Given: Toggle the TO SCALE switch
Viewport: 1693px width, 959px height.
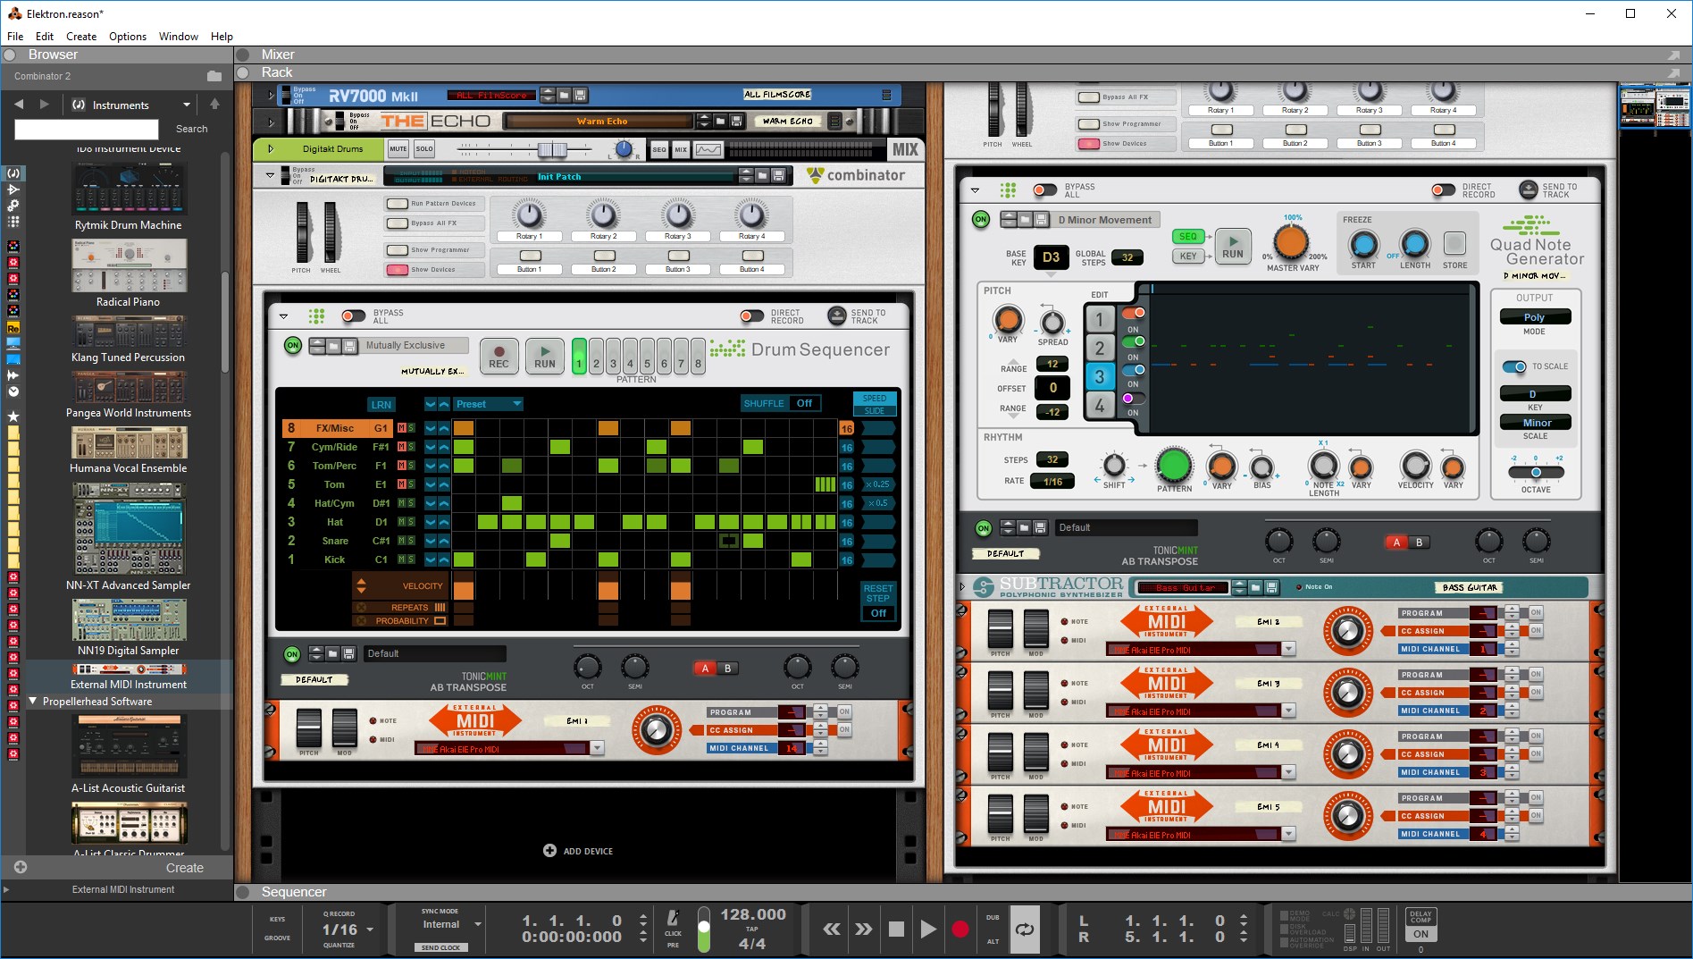Looking at the screenshot, I should (x=1514, y=366).
